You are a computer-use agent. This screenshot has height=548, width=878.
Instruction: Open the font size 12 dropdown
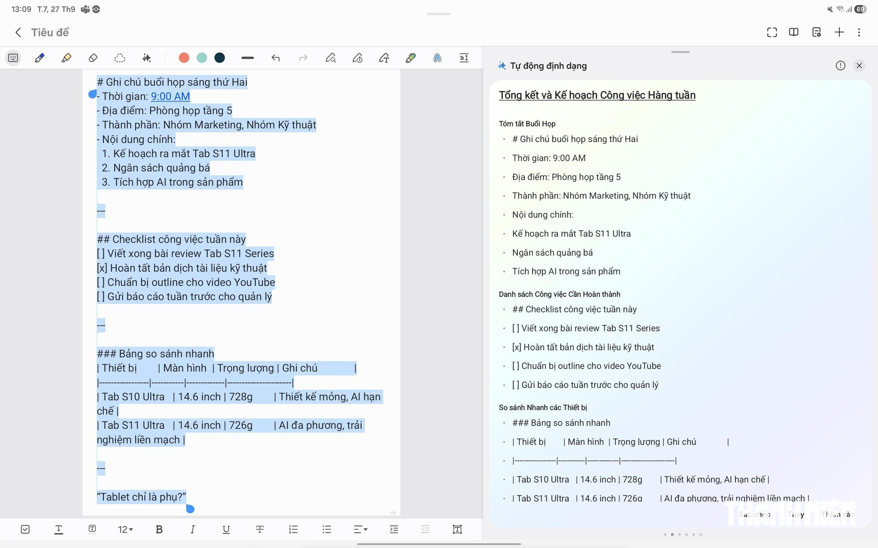(125, 529)
